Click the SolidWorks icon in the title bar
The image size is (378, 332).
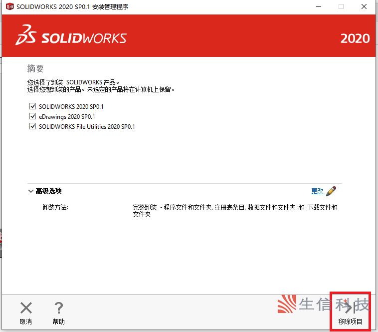click(x=9, y=6)
